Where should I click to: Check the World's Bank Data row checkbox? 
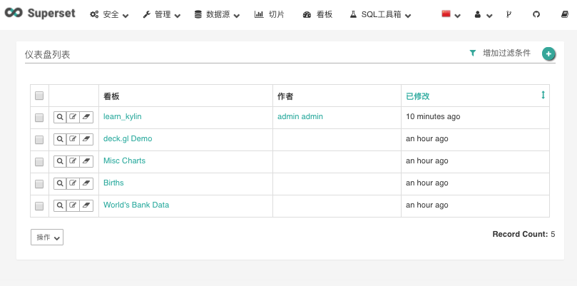pos(39,206)
